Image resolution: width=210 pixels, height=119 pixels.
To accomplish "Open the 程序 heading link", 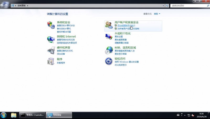I will click(x=60, y=59).
